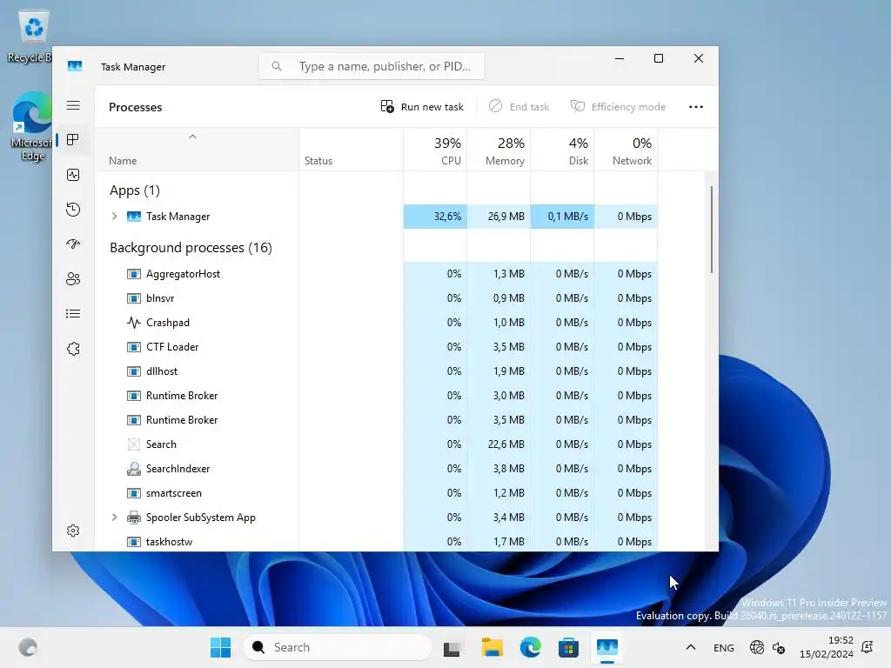Click the Background processes (16) group header
The width and height of the screenshot is (891, 668).
click(191, 248)
